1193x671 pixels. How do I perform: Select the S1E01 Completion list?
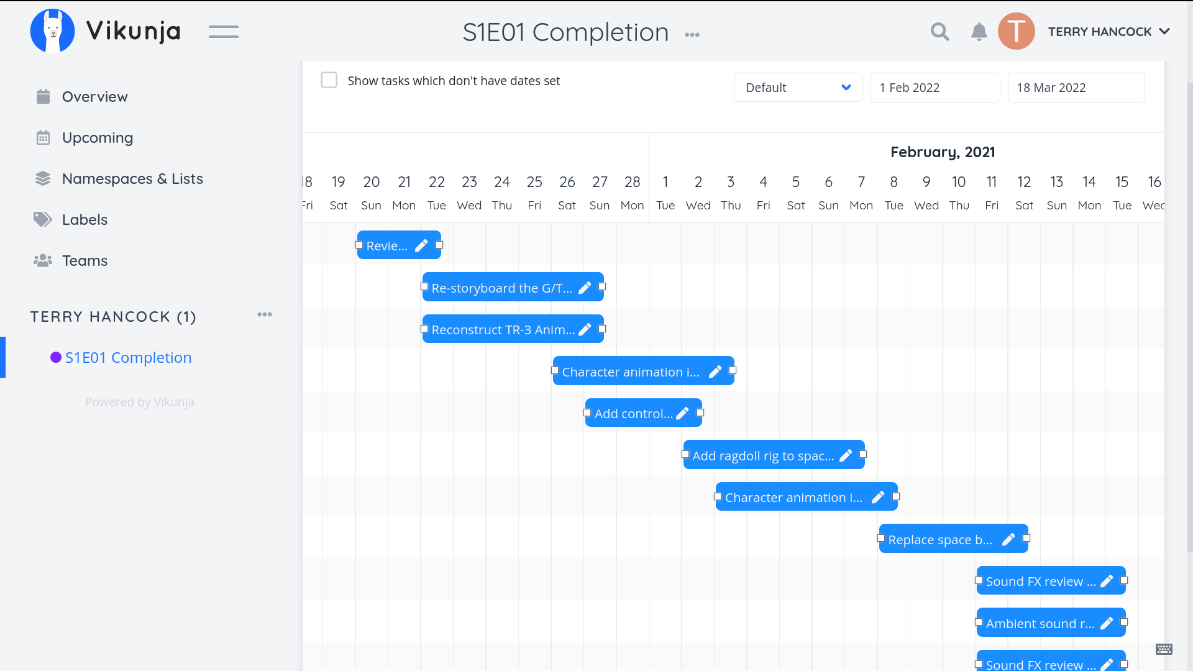tap(128, 357)
